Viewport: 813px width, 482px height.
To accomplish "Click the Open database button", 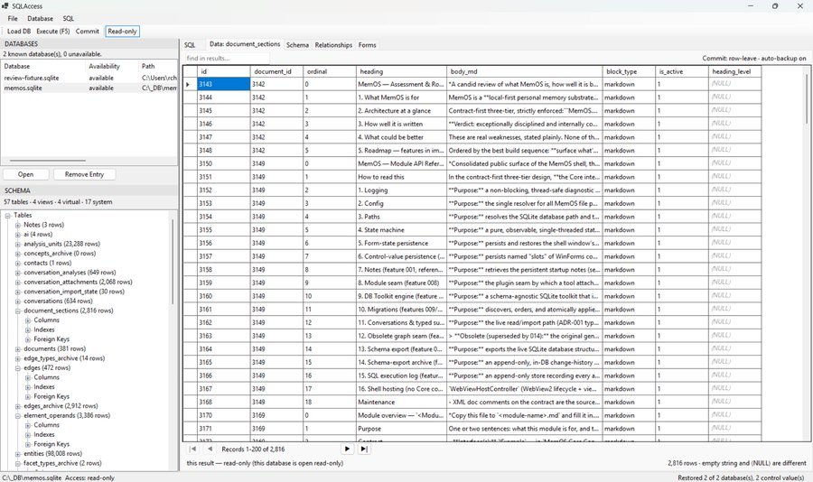I will click(25, 175).
